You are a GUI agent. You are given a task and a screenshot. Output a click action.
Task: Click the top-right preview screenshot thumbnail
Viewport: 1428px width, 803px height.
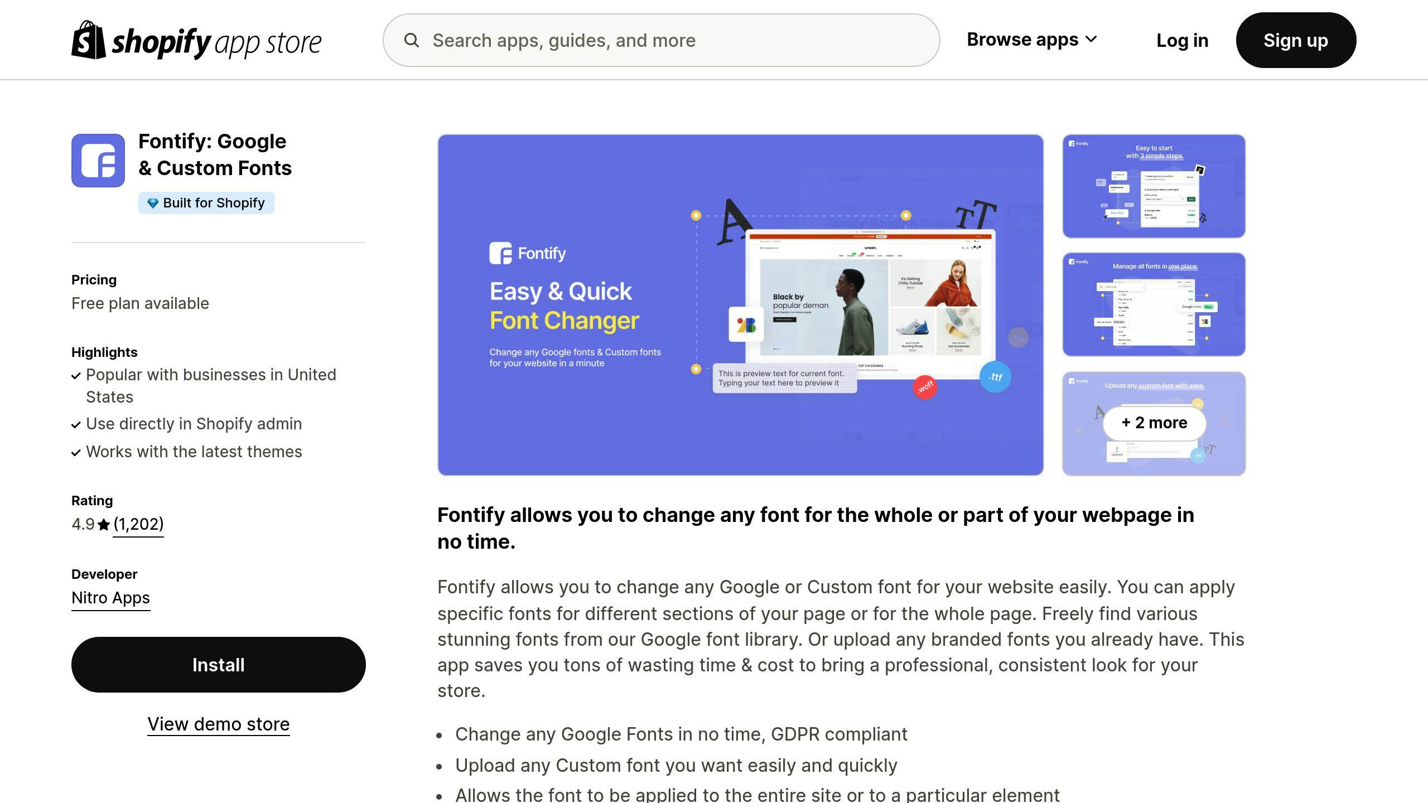pyautogui.click(x=1154, y=186)
